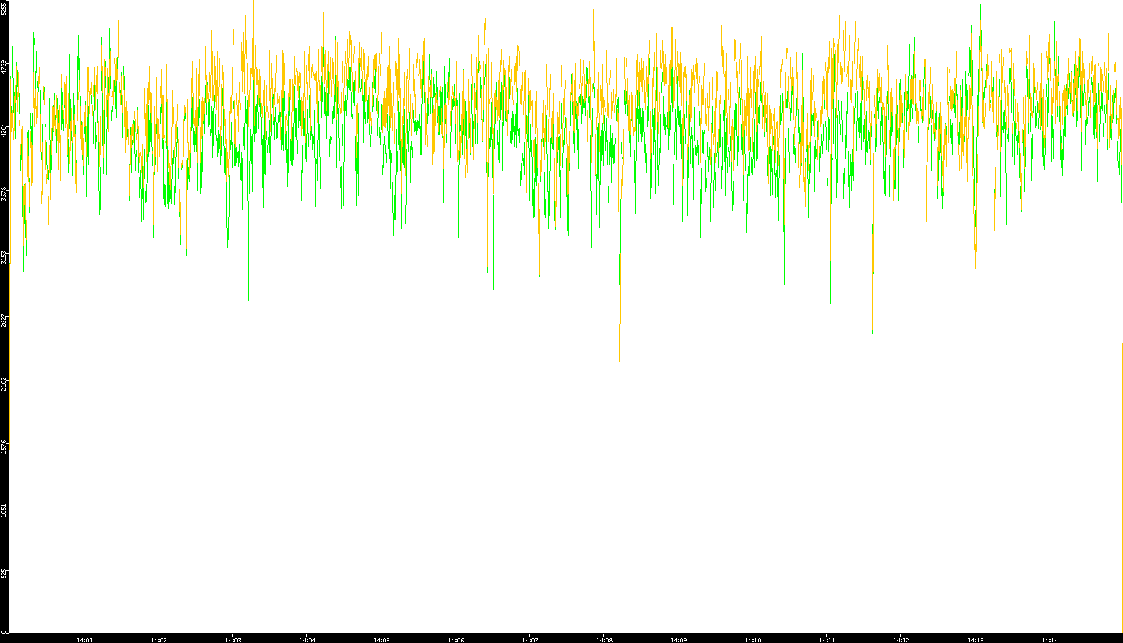
Task: Pick the 3678 value axis label
Action: click(4, 193)
